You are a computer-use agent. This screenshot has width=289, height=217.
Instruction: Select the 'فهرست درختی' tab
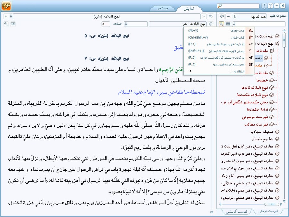pyautogui.click(x=268, y=211)
